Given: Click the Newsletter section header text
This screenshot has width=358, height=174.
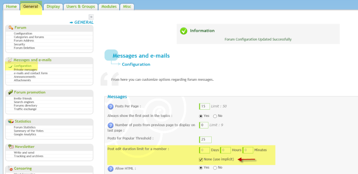Looking at the screenshot, I should tap(25, 146).
